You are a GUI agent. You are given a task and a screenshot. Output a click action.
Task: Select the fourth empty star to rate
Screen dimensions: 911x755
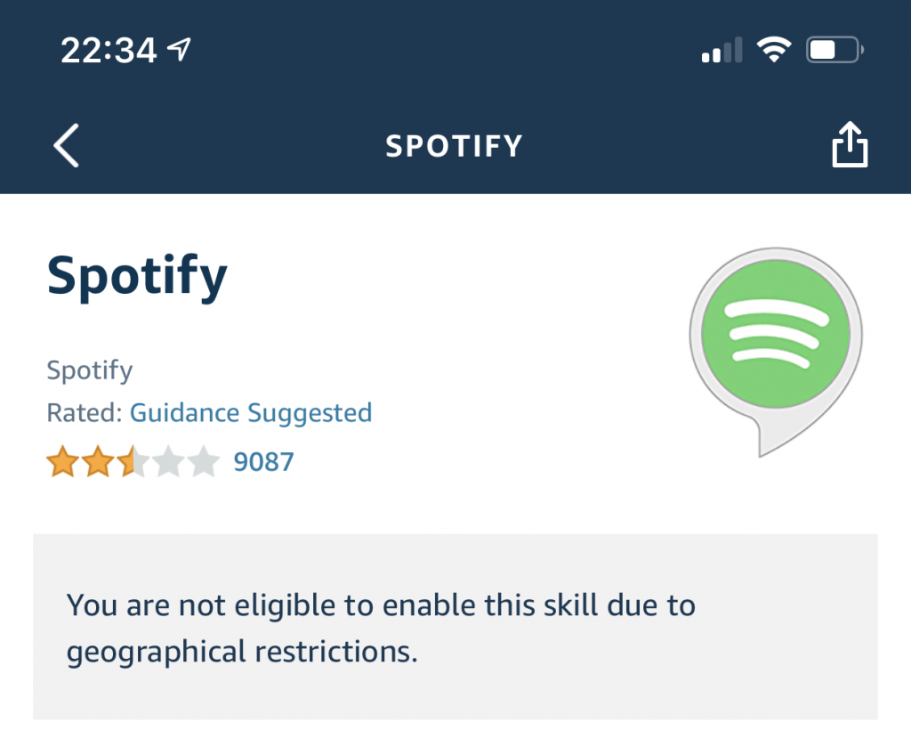click(168, 461)
